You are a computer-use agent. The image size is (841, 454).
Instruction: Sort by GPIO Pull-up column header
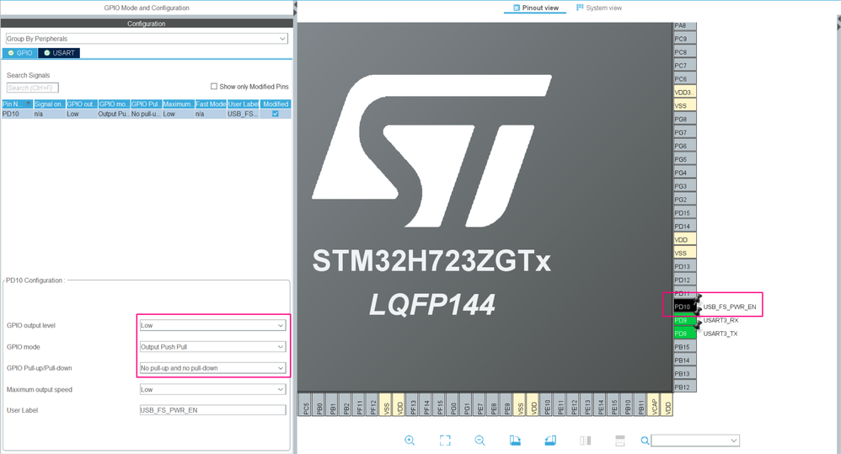point(146,104)
